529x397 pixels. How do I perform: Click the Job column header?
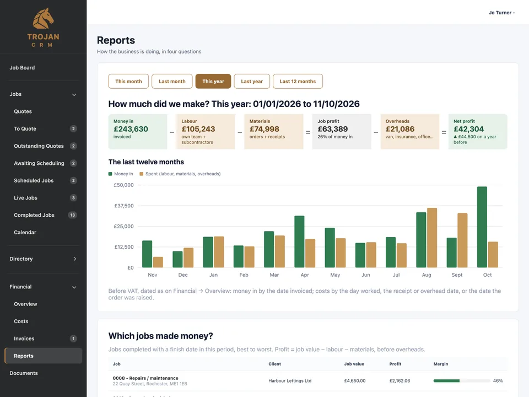[x=116, y=364]
